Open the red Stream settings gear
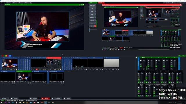 coord(43,99)
